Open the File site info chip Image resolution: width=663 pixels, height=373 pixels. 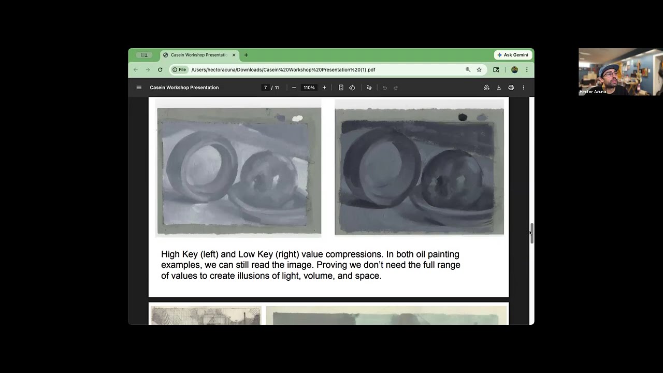[179, 69]
